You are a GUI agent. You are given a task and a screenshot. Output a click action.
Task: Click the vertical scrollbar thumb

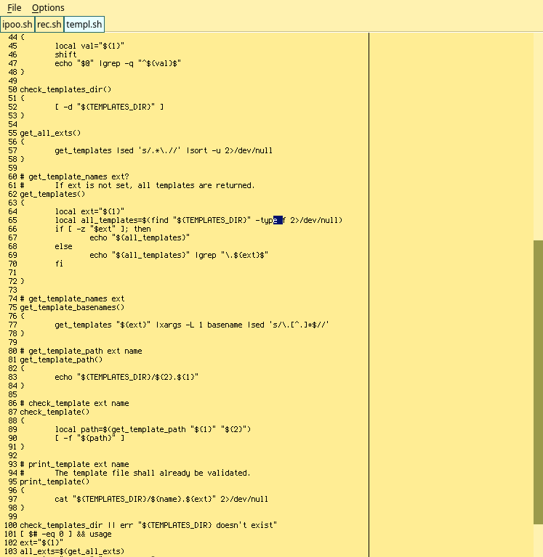coord(538,381)
